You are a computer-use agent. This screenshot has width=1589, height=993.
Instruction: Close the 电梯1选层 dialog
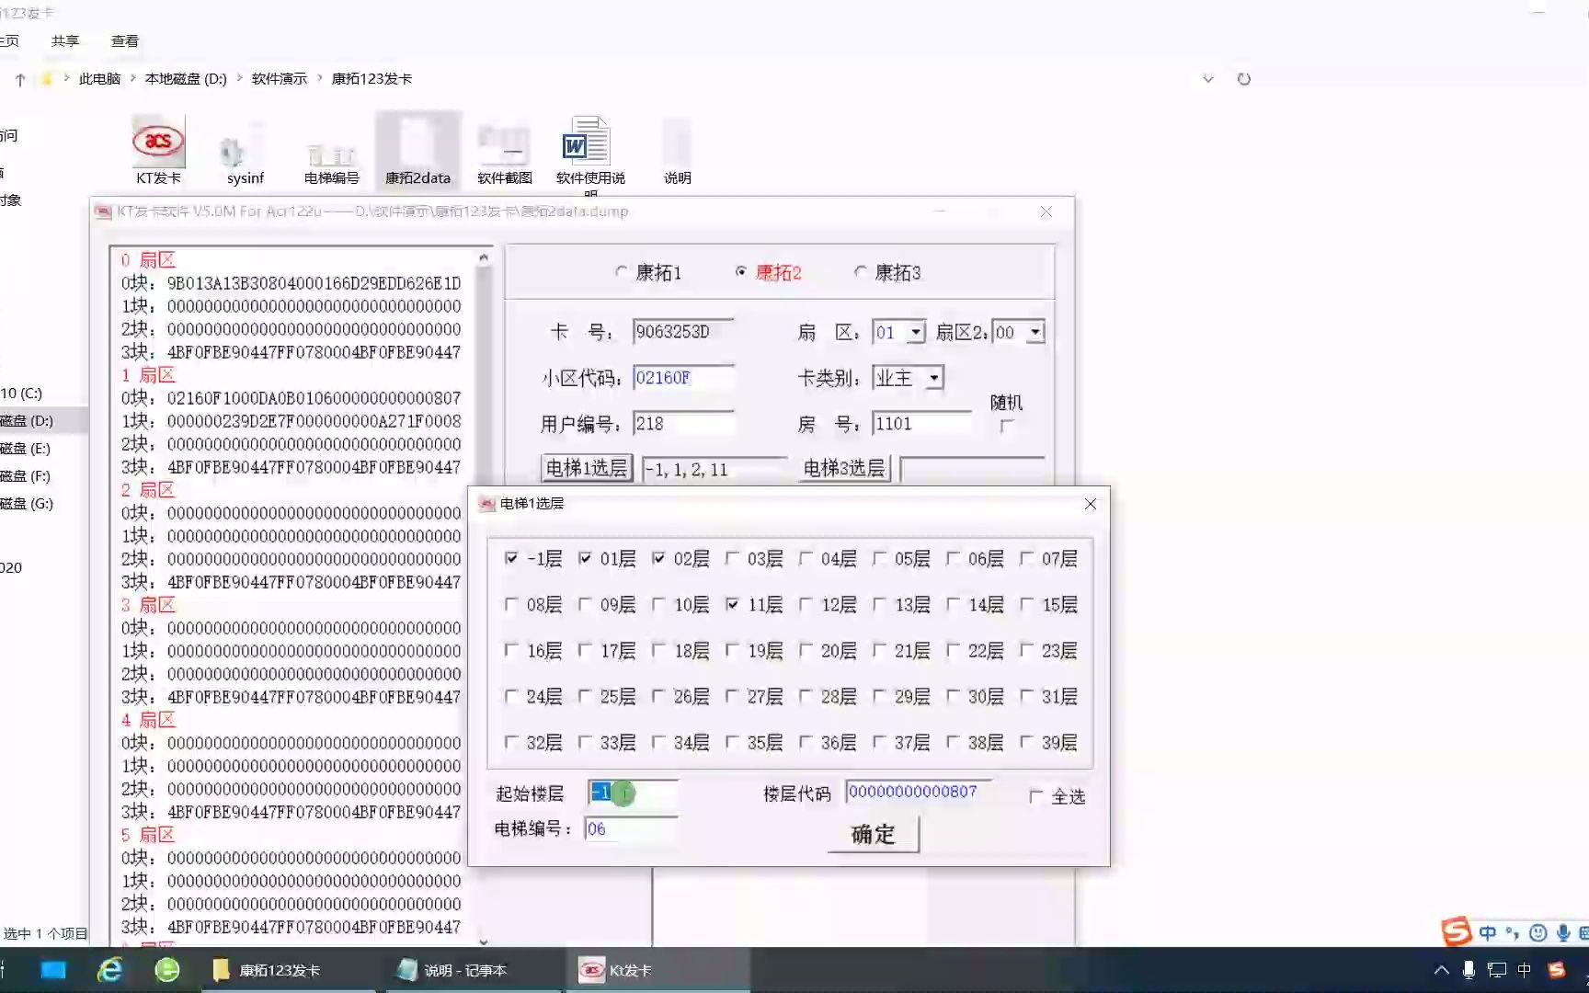click(x=1091, y=504)
